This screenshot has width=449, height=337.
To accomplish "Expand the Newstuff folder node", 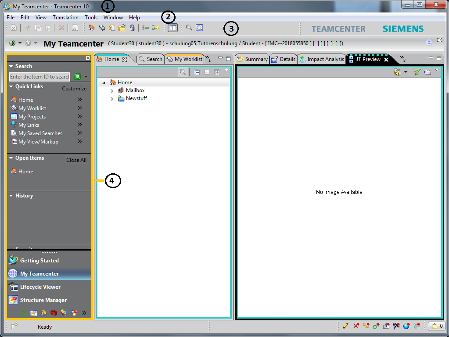I will 112,99.
